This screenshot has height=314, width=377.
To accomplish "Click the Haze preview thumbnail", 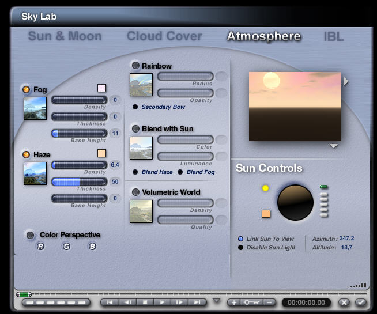I will point(35,173).
